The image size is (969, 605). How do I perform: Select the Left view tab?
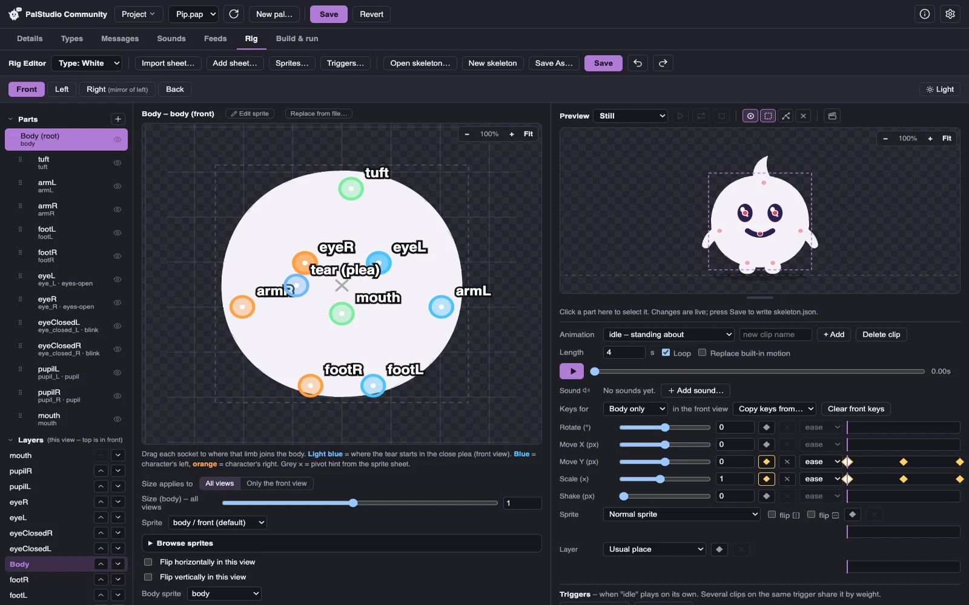62,89
